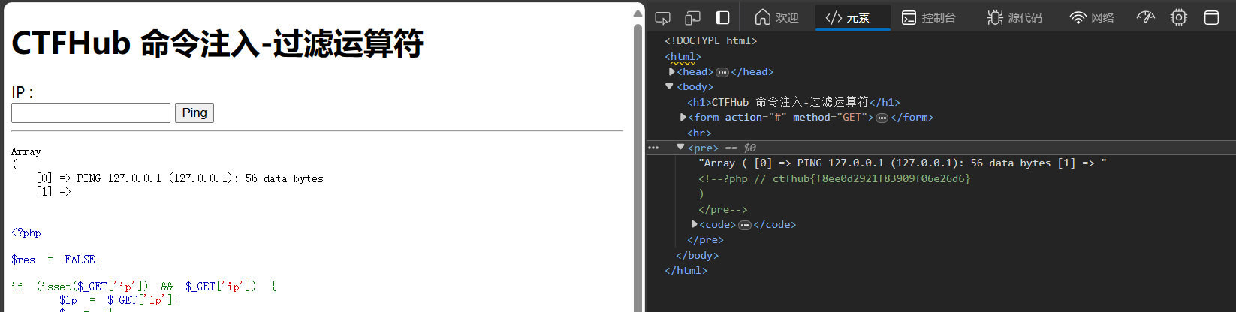Select the closing /body tag row
Screen dimensions: 1236x312
(x=697, y=255)
